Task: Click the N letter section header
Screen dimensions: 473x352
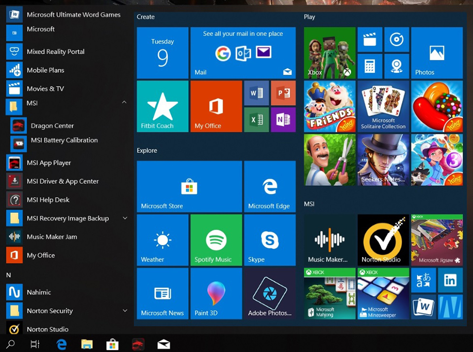Action: pos(8,275)
